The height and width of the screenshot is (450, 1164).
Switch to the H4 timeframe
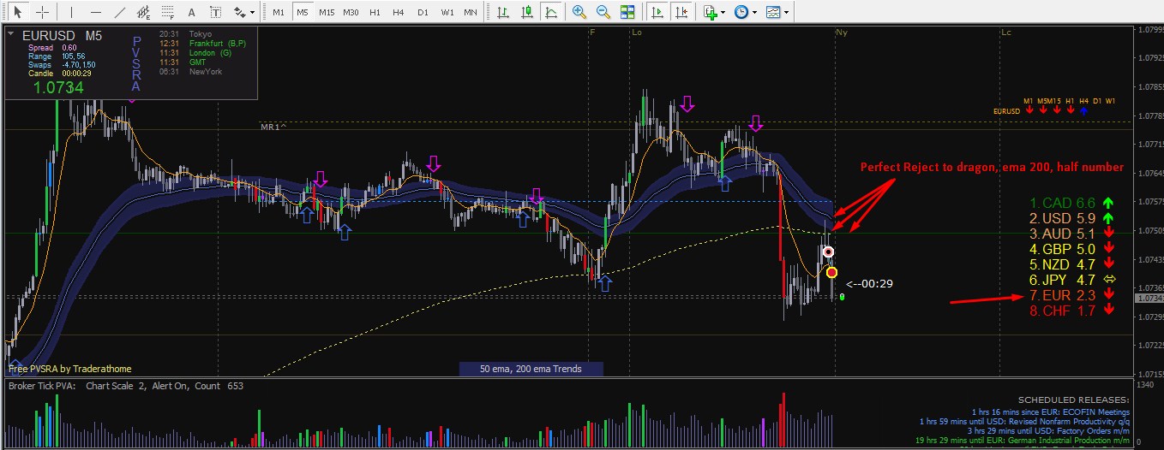coord(399,12)
